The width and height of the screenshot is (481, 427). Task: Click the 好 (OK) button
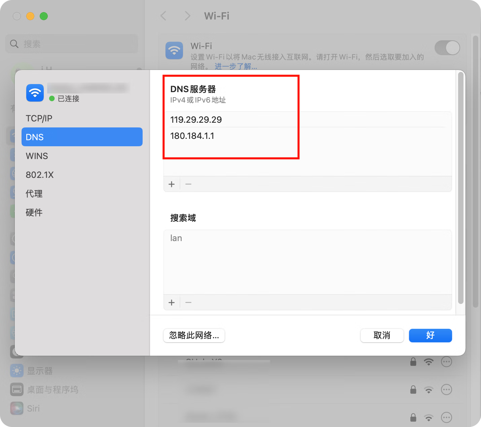click(x=430, y=336)
